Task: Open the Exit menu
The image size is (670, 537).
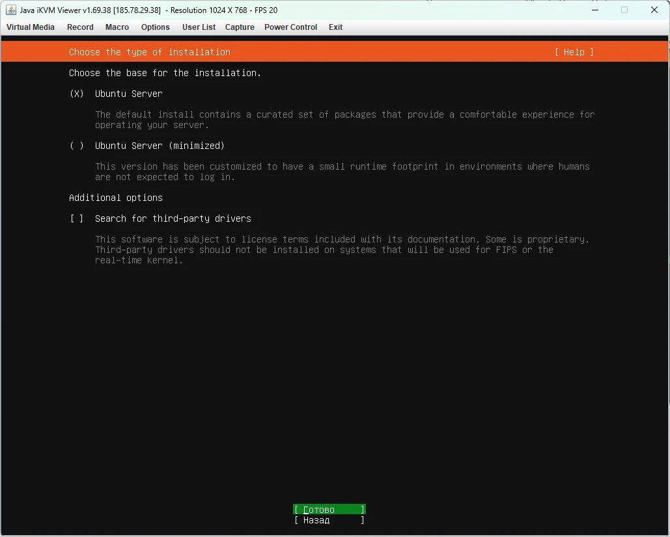Action: [x=335, y=27]
